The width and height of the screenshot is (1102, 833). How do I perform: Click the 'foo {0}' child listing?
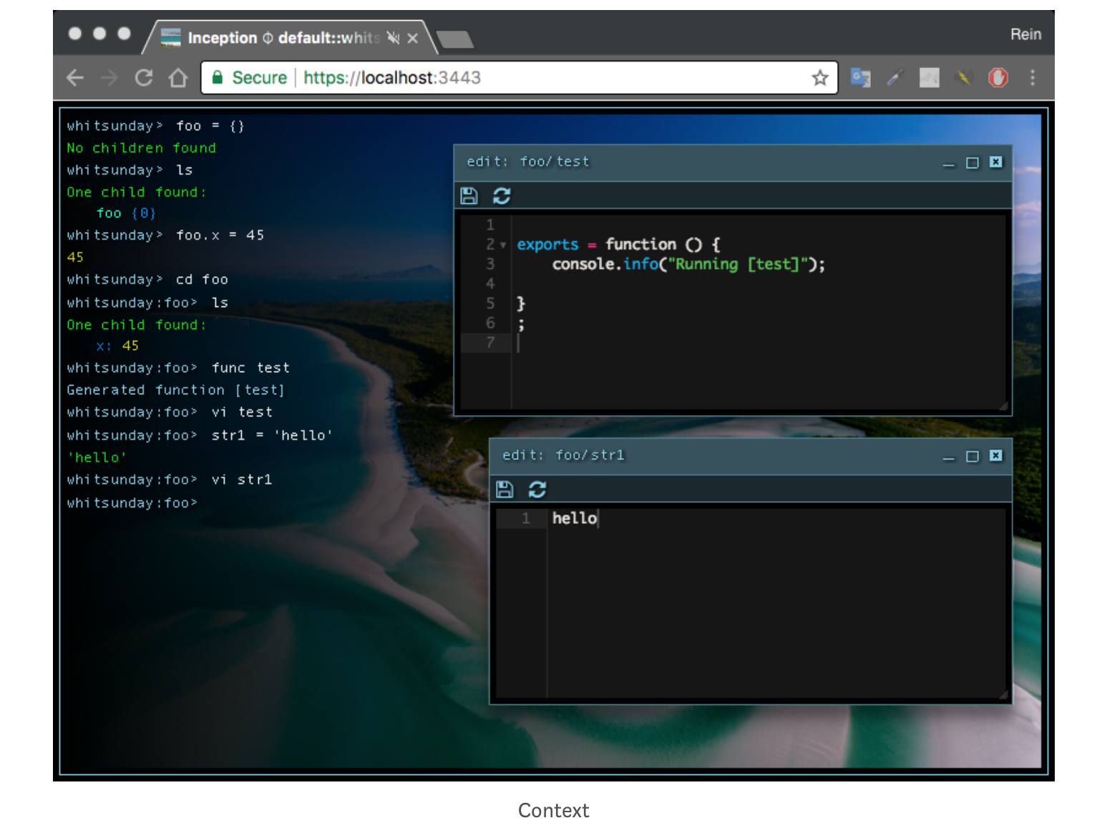126,213
